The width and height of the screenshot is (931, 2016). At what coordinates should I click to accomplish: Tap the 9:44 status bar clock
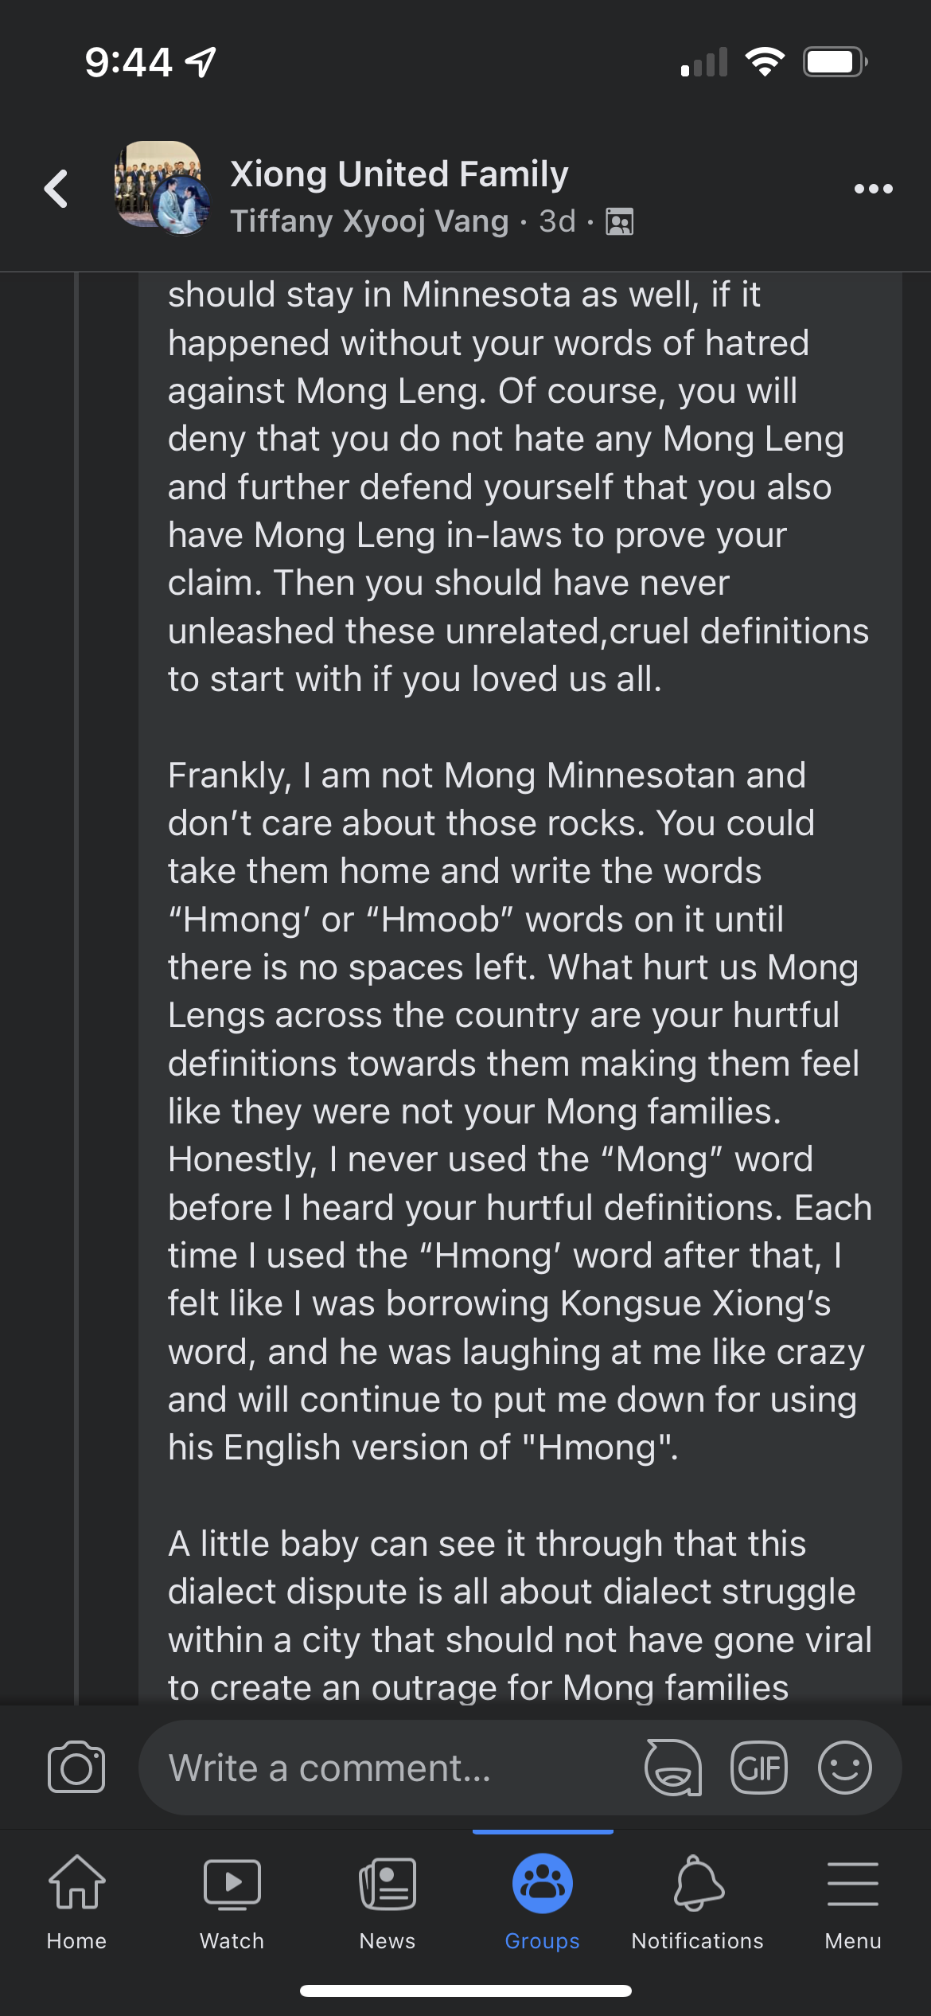click(129, 62)
